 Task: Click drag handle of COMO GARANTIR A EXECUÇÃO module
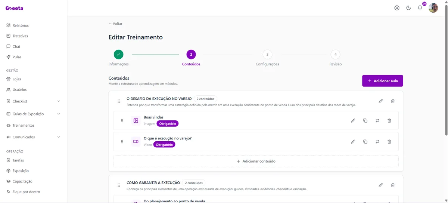coord(119,185)
